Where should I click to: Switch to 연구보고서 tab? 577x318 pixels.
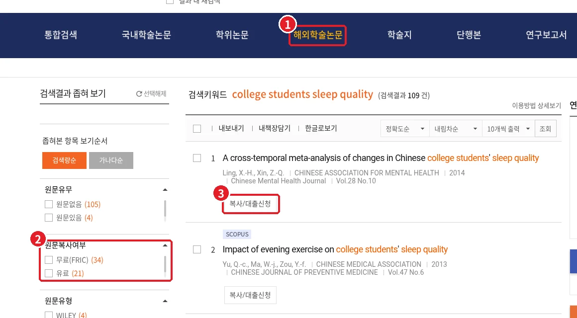(x=546, y=35)
